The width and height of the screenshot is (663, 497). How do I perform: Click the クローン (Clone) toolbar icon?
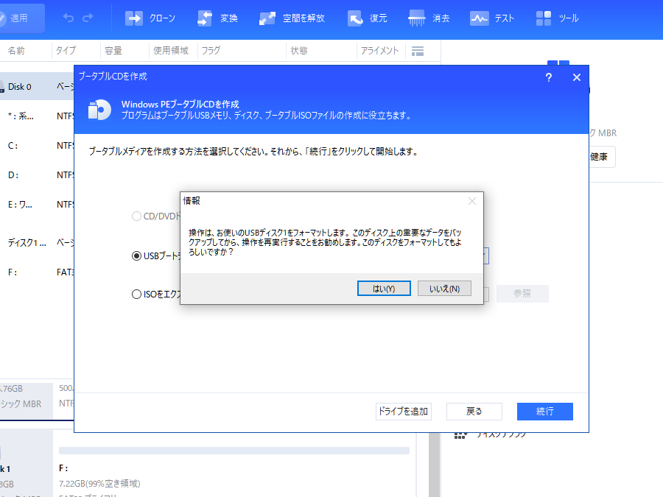coord(133,18)
